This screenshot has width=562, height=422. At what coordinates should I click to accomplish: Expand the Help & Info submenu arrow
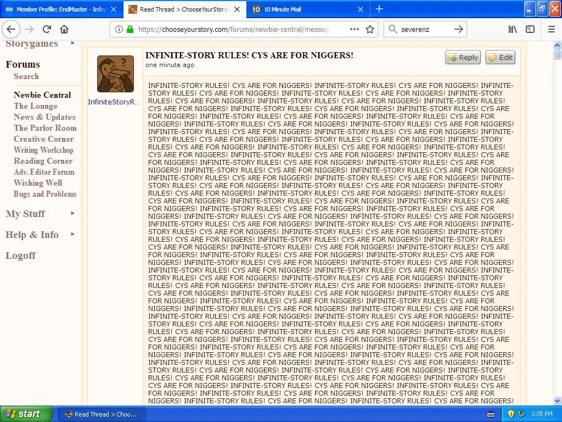pos(73,234)
